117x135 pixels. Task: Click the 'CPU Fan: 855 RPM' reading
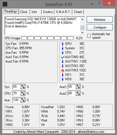(x=18, y=48)
